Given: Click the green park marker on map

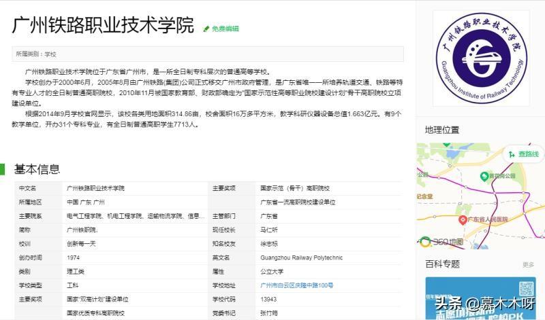Looking at the screenshot, I should coord(484,176).
